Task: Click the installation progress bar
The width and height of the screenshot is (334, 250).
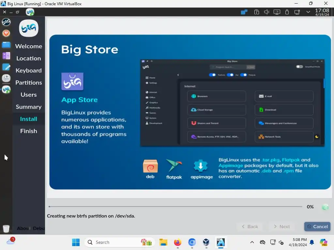Action: point(175,206)
